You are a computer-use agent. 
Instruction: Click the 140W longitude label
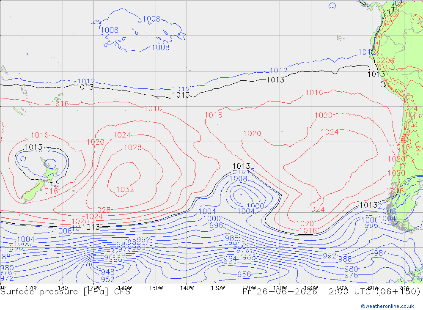point(187,288)
